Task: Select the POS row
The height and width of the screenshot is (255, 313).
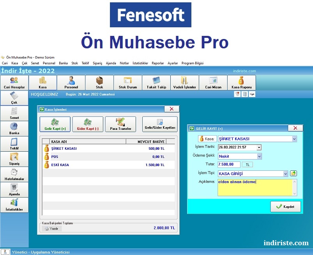Action: click(109, 157)
